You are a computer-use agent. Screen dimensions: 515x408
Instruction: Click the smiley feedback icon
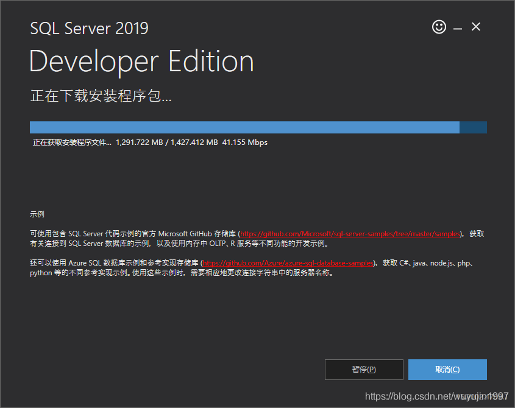[439, 27]
